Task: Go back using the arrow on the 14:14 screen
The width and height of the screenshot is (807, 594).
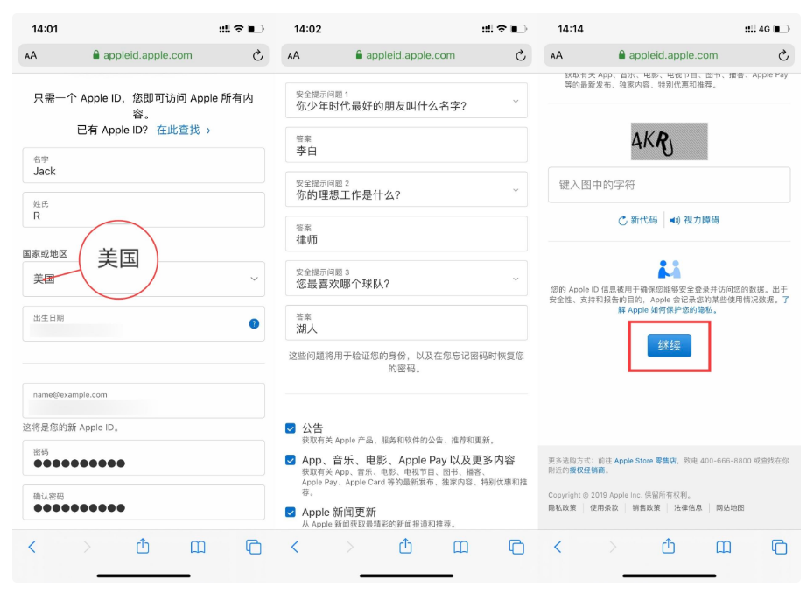Action: coord(558,547)
